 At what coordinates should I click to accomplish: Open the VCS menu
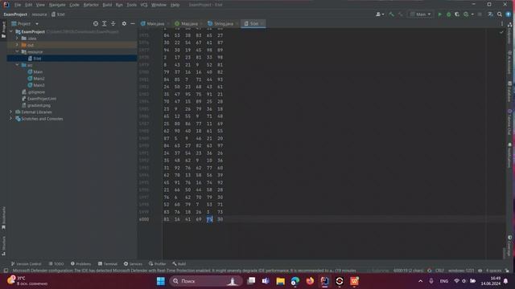(144, 5)
